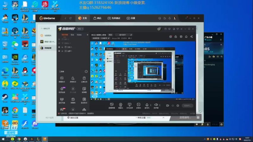This screenshot has width=253, height=142.
Task: Open 弹幕秀 danmaku show tool
Action: pyautogui.click(x=73, y=100)
